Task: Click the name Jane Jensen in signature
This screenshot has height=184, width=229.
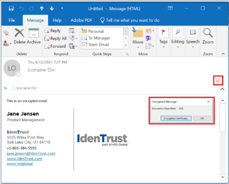Action: tap(23, 114)
